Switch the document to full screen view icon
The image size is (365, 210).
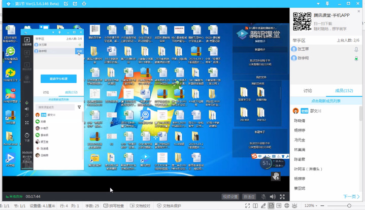point(247,206)
